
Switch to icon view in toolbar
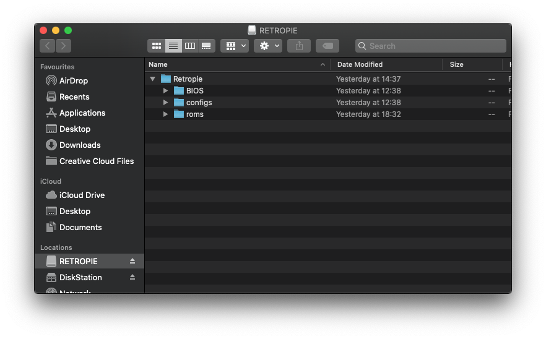pyautogui.click(x=157, y=46)
